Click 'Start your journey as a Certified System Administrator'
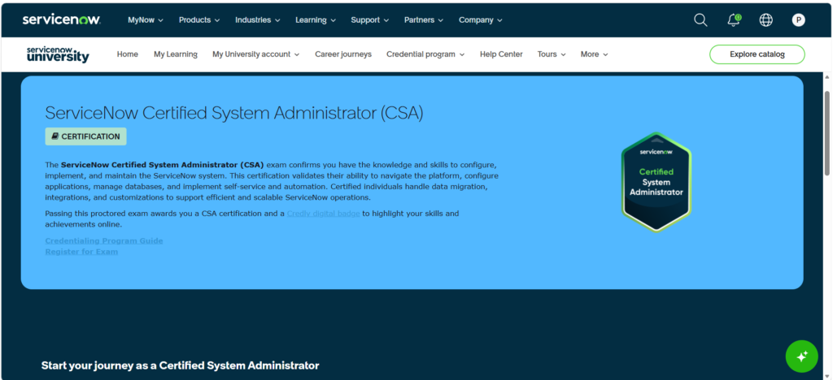833x380 pixels. pyautogui.click(x=180, y=365)
